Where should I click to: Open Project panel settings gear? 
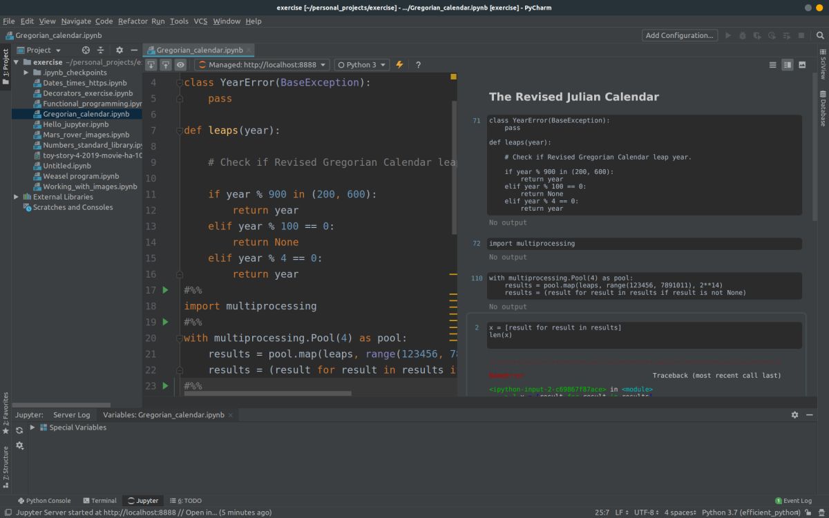tap(119, 50)
